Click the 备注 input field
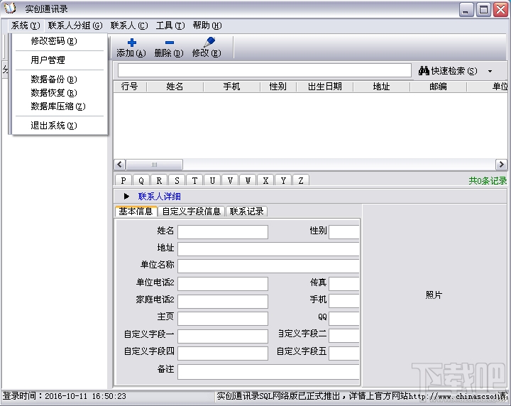Screen dimensions: 511x406 [268, 372]
